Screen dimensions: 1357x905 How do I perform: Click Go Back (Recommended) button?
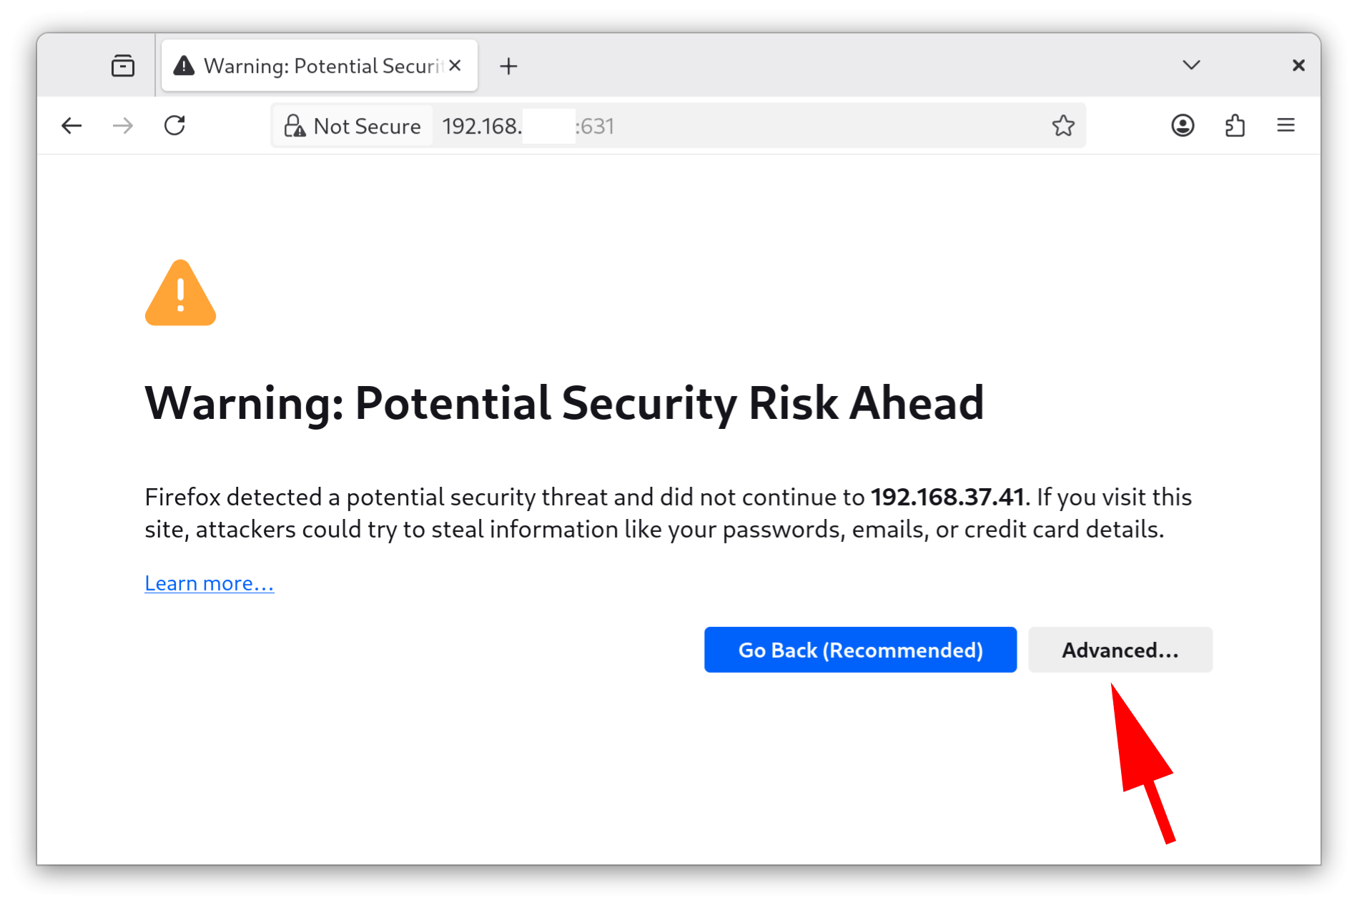pyautogui.click(x=860, y=650)
